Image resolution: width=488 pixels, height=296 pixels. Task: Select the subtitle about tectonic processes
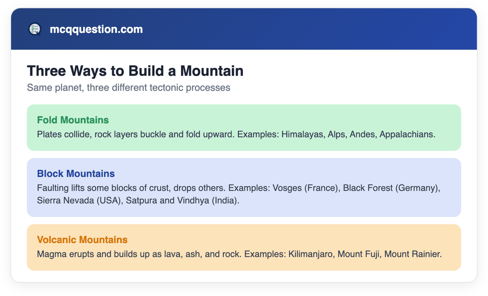pyautogui.click(x=129, y=88)
